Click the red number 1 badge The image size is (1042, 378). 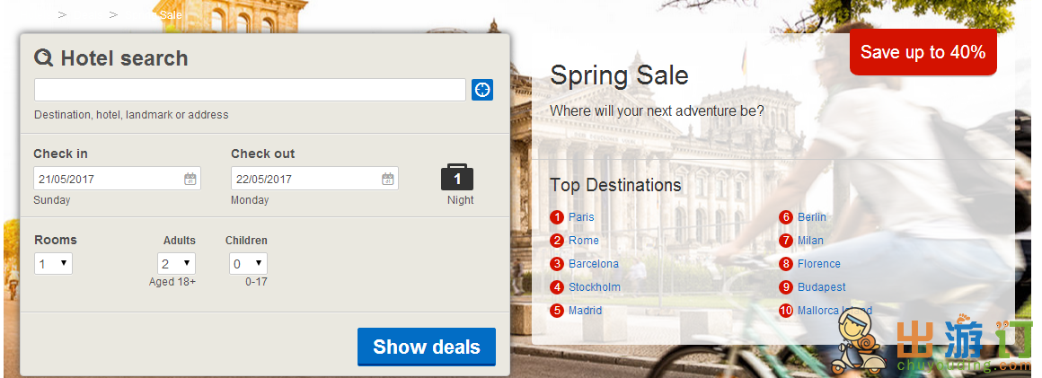point(557,217)
